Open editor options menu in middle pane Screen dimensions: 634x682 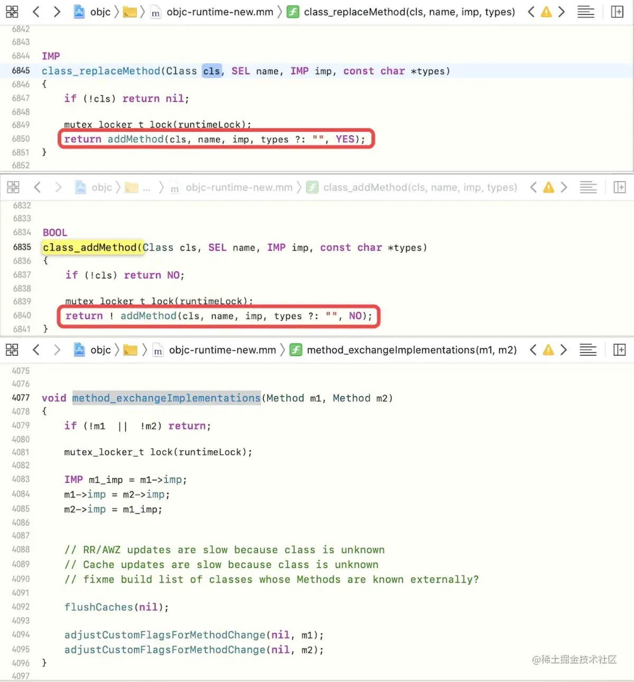coord(588,187)
